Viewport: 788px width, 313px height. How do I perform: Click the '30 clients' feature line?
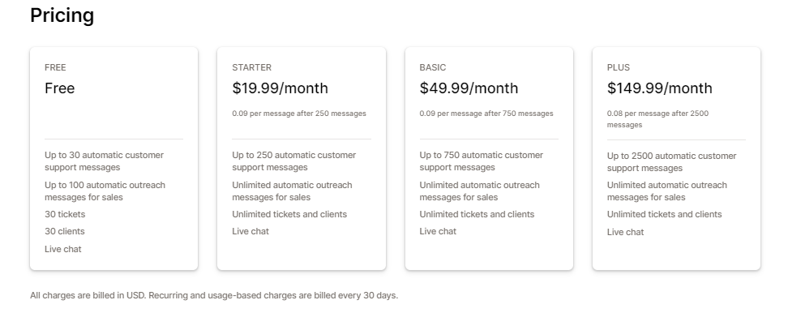coord(65,232)
